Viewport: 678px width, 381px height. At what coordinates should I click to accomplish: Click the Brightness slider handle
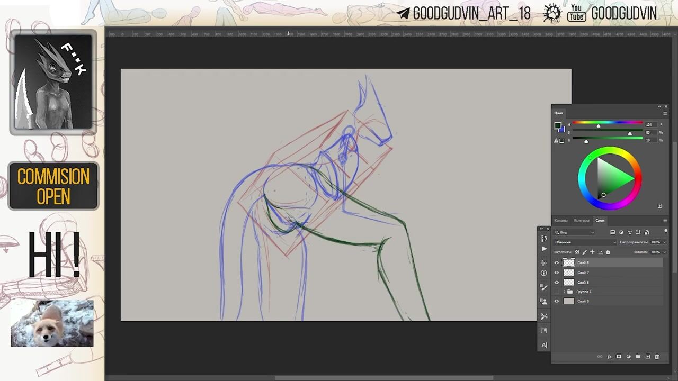586,141
